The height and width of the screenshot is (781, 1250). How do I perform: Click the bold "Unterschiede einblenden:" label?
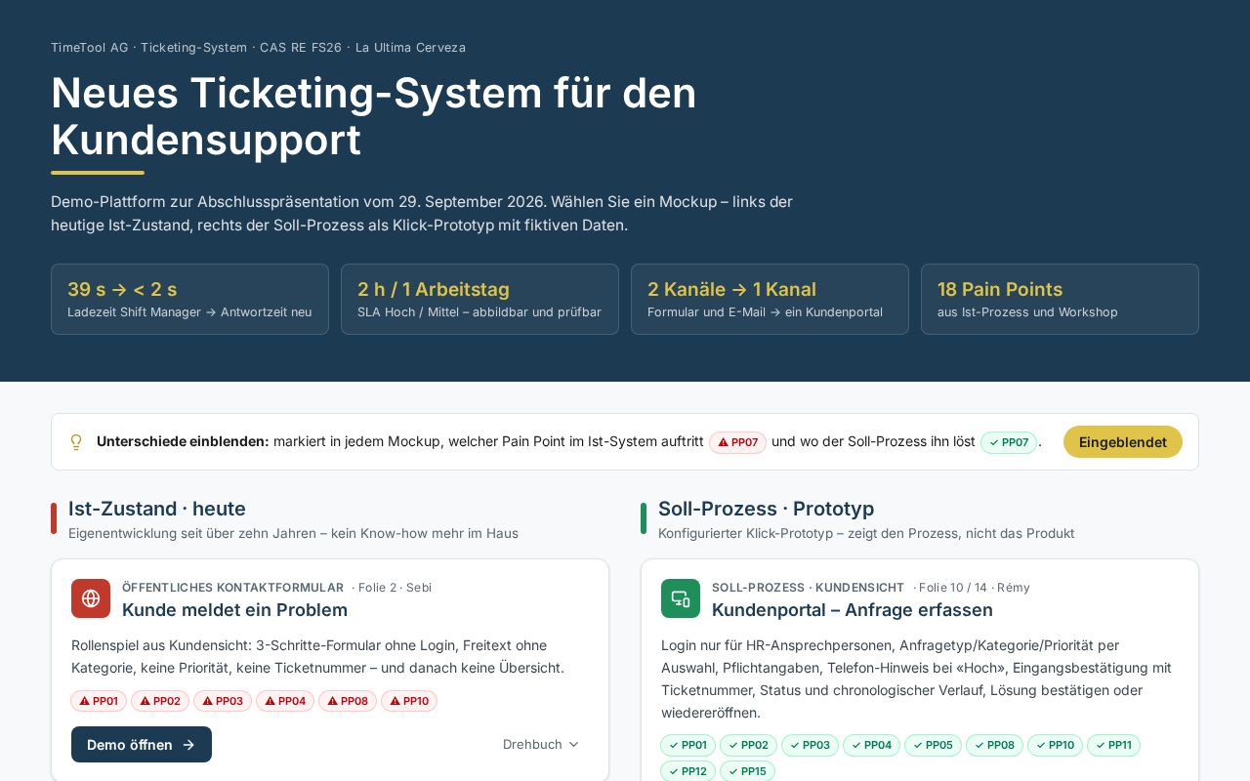coord(183,441)
